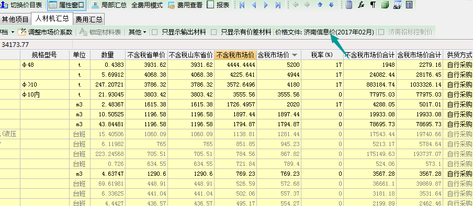Open the calculator tool
This screenshot has height=206, width=473.
pyautogui.click(x=349, y=5)
